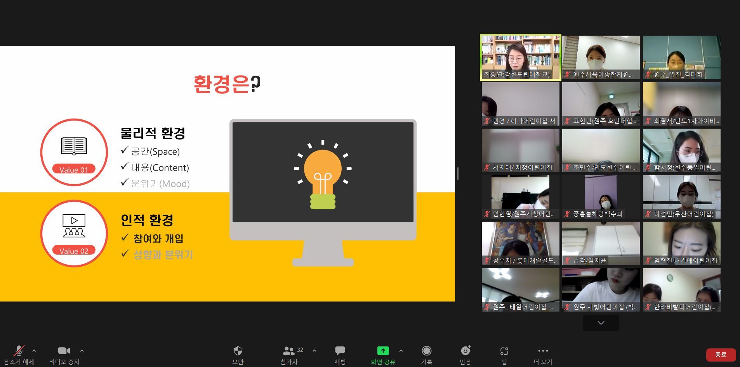The width and height of the screenshot is (740, 367).
Task: Click the light bulb monitor graphic on slide
Action: 323,193
